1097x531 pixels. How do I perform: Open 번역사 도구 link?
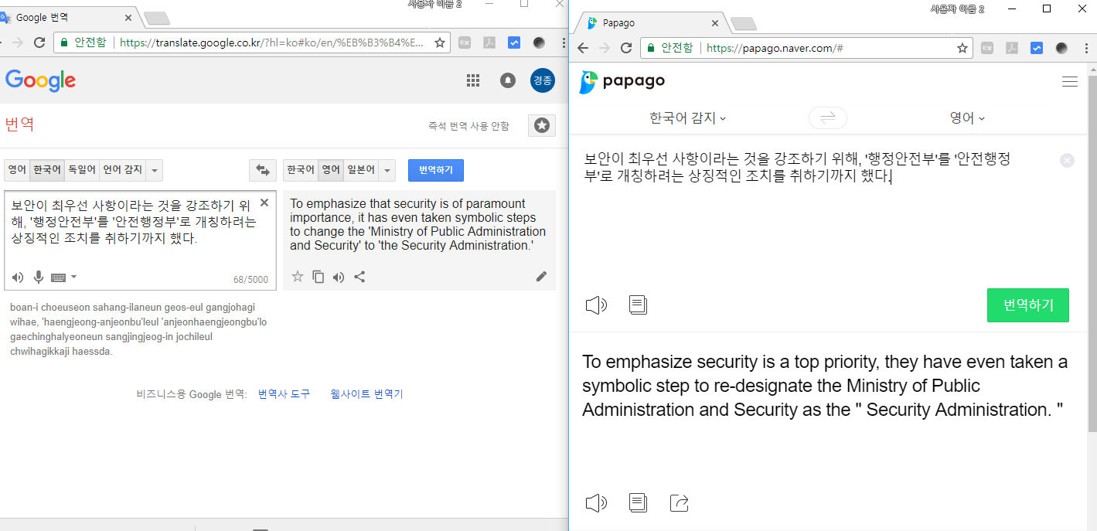[x=284, y=394]
